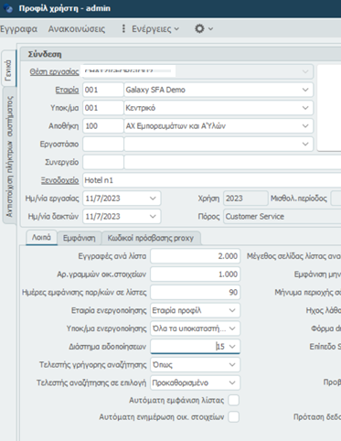The width and height of the screenshot is (341, 441).
Task: Select the Λοιπά tab
Action: 41,237
